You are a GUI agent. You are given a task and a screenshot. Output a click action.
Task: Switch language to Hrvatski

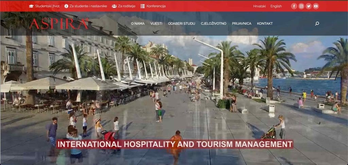pyautogui.click(x=259, y=6)
